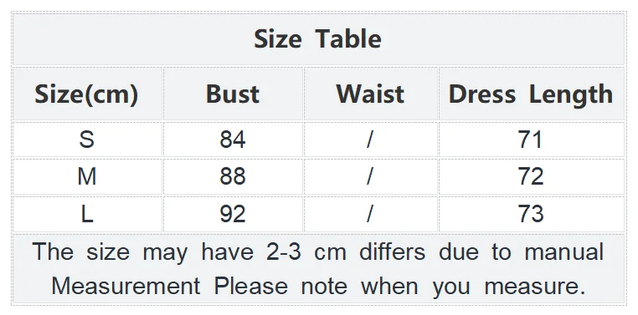Click the L size row label
This screenshot has width=638, height=315.
pyautogui.click(x=88, y=215)
